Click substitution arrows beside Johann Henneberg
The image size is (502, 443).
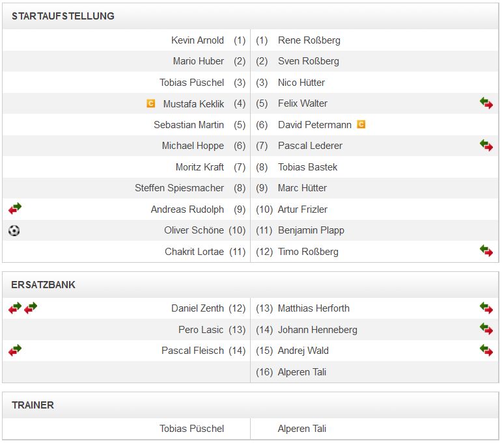point(486,329)
